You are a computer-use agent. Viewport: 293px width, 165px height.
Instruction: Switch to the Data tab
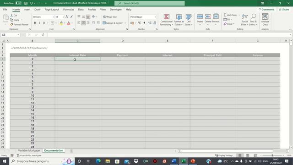81,10
